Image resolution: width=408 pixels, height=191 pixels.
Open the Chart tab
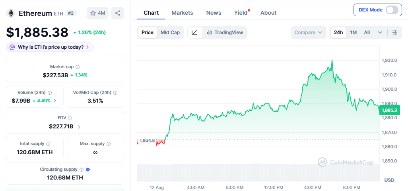(151, 13)
